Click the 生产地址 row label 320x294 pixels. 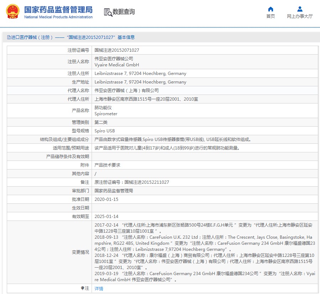coord(81,82)
